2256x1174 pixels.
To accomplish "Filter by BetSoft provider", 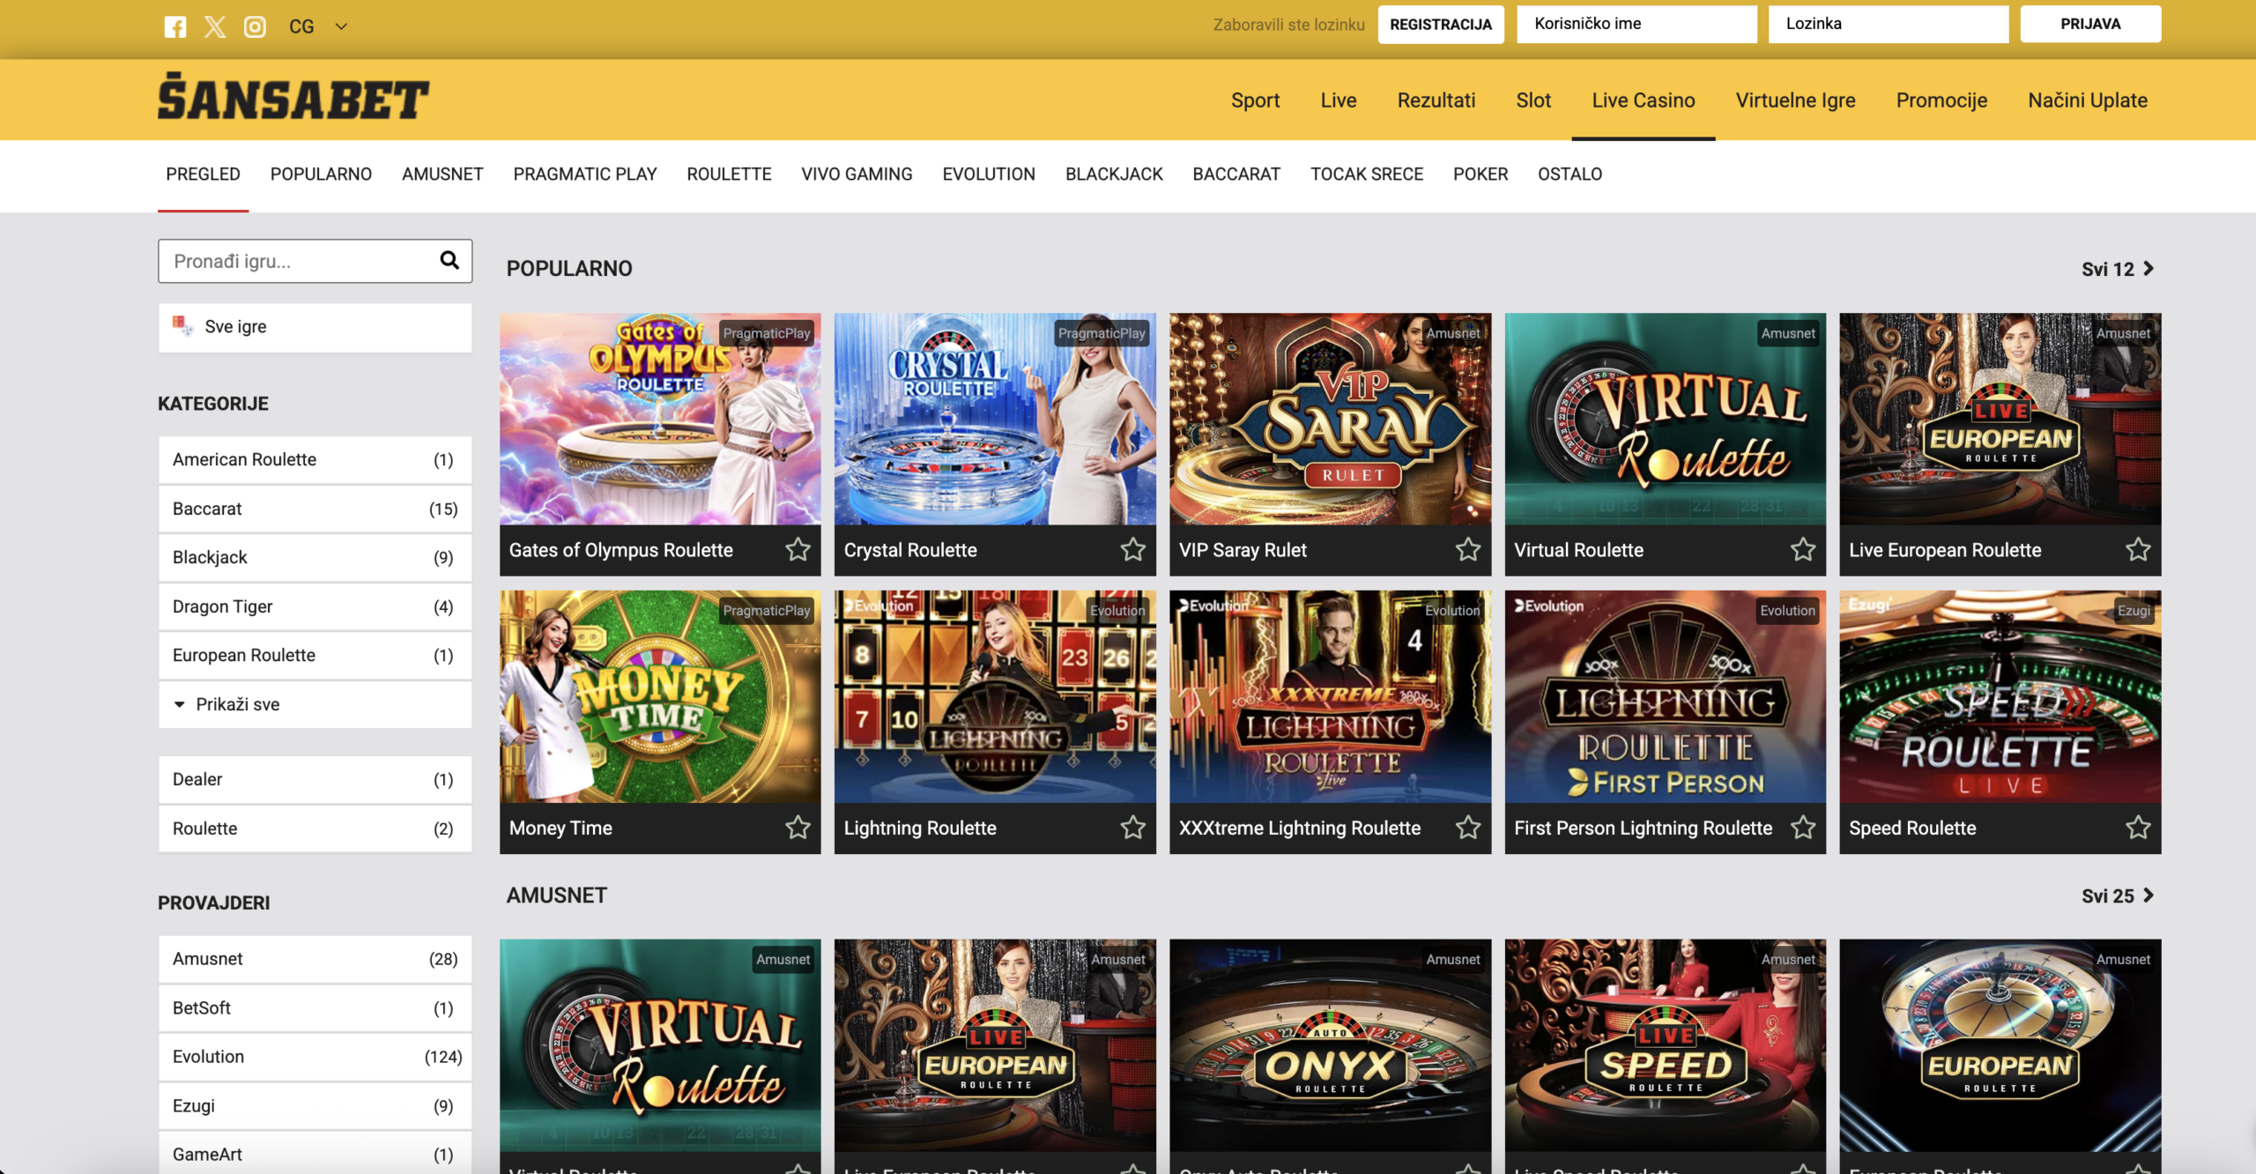I will pyautogui.click(x=315, y=1008).
